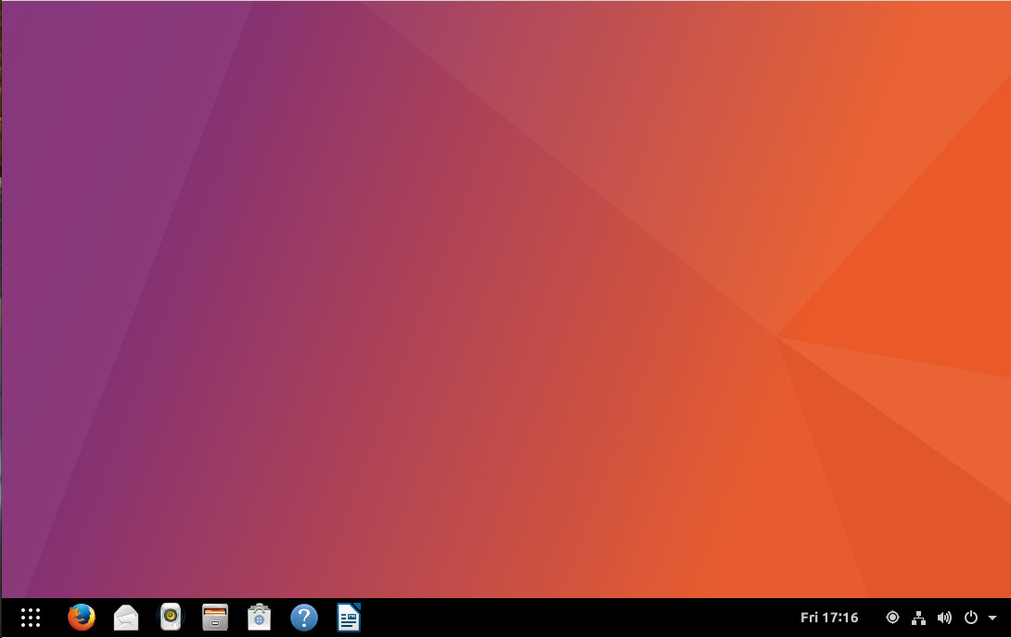1011x638 pixels.
Task: Open the wired network status icon
Action: coord(918,618)
